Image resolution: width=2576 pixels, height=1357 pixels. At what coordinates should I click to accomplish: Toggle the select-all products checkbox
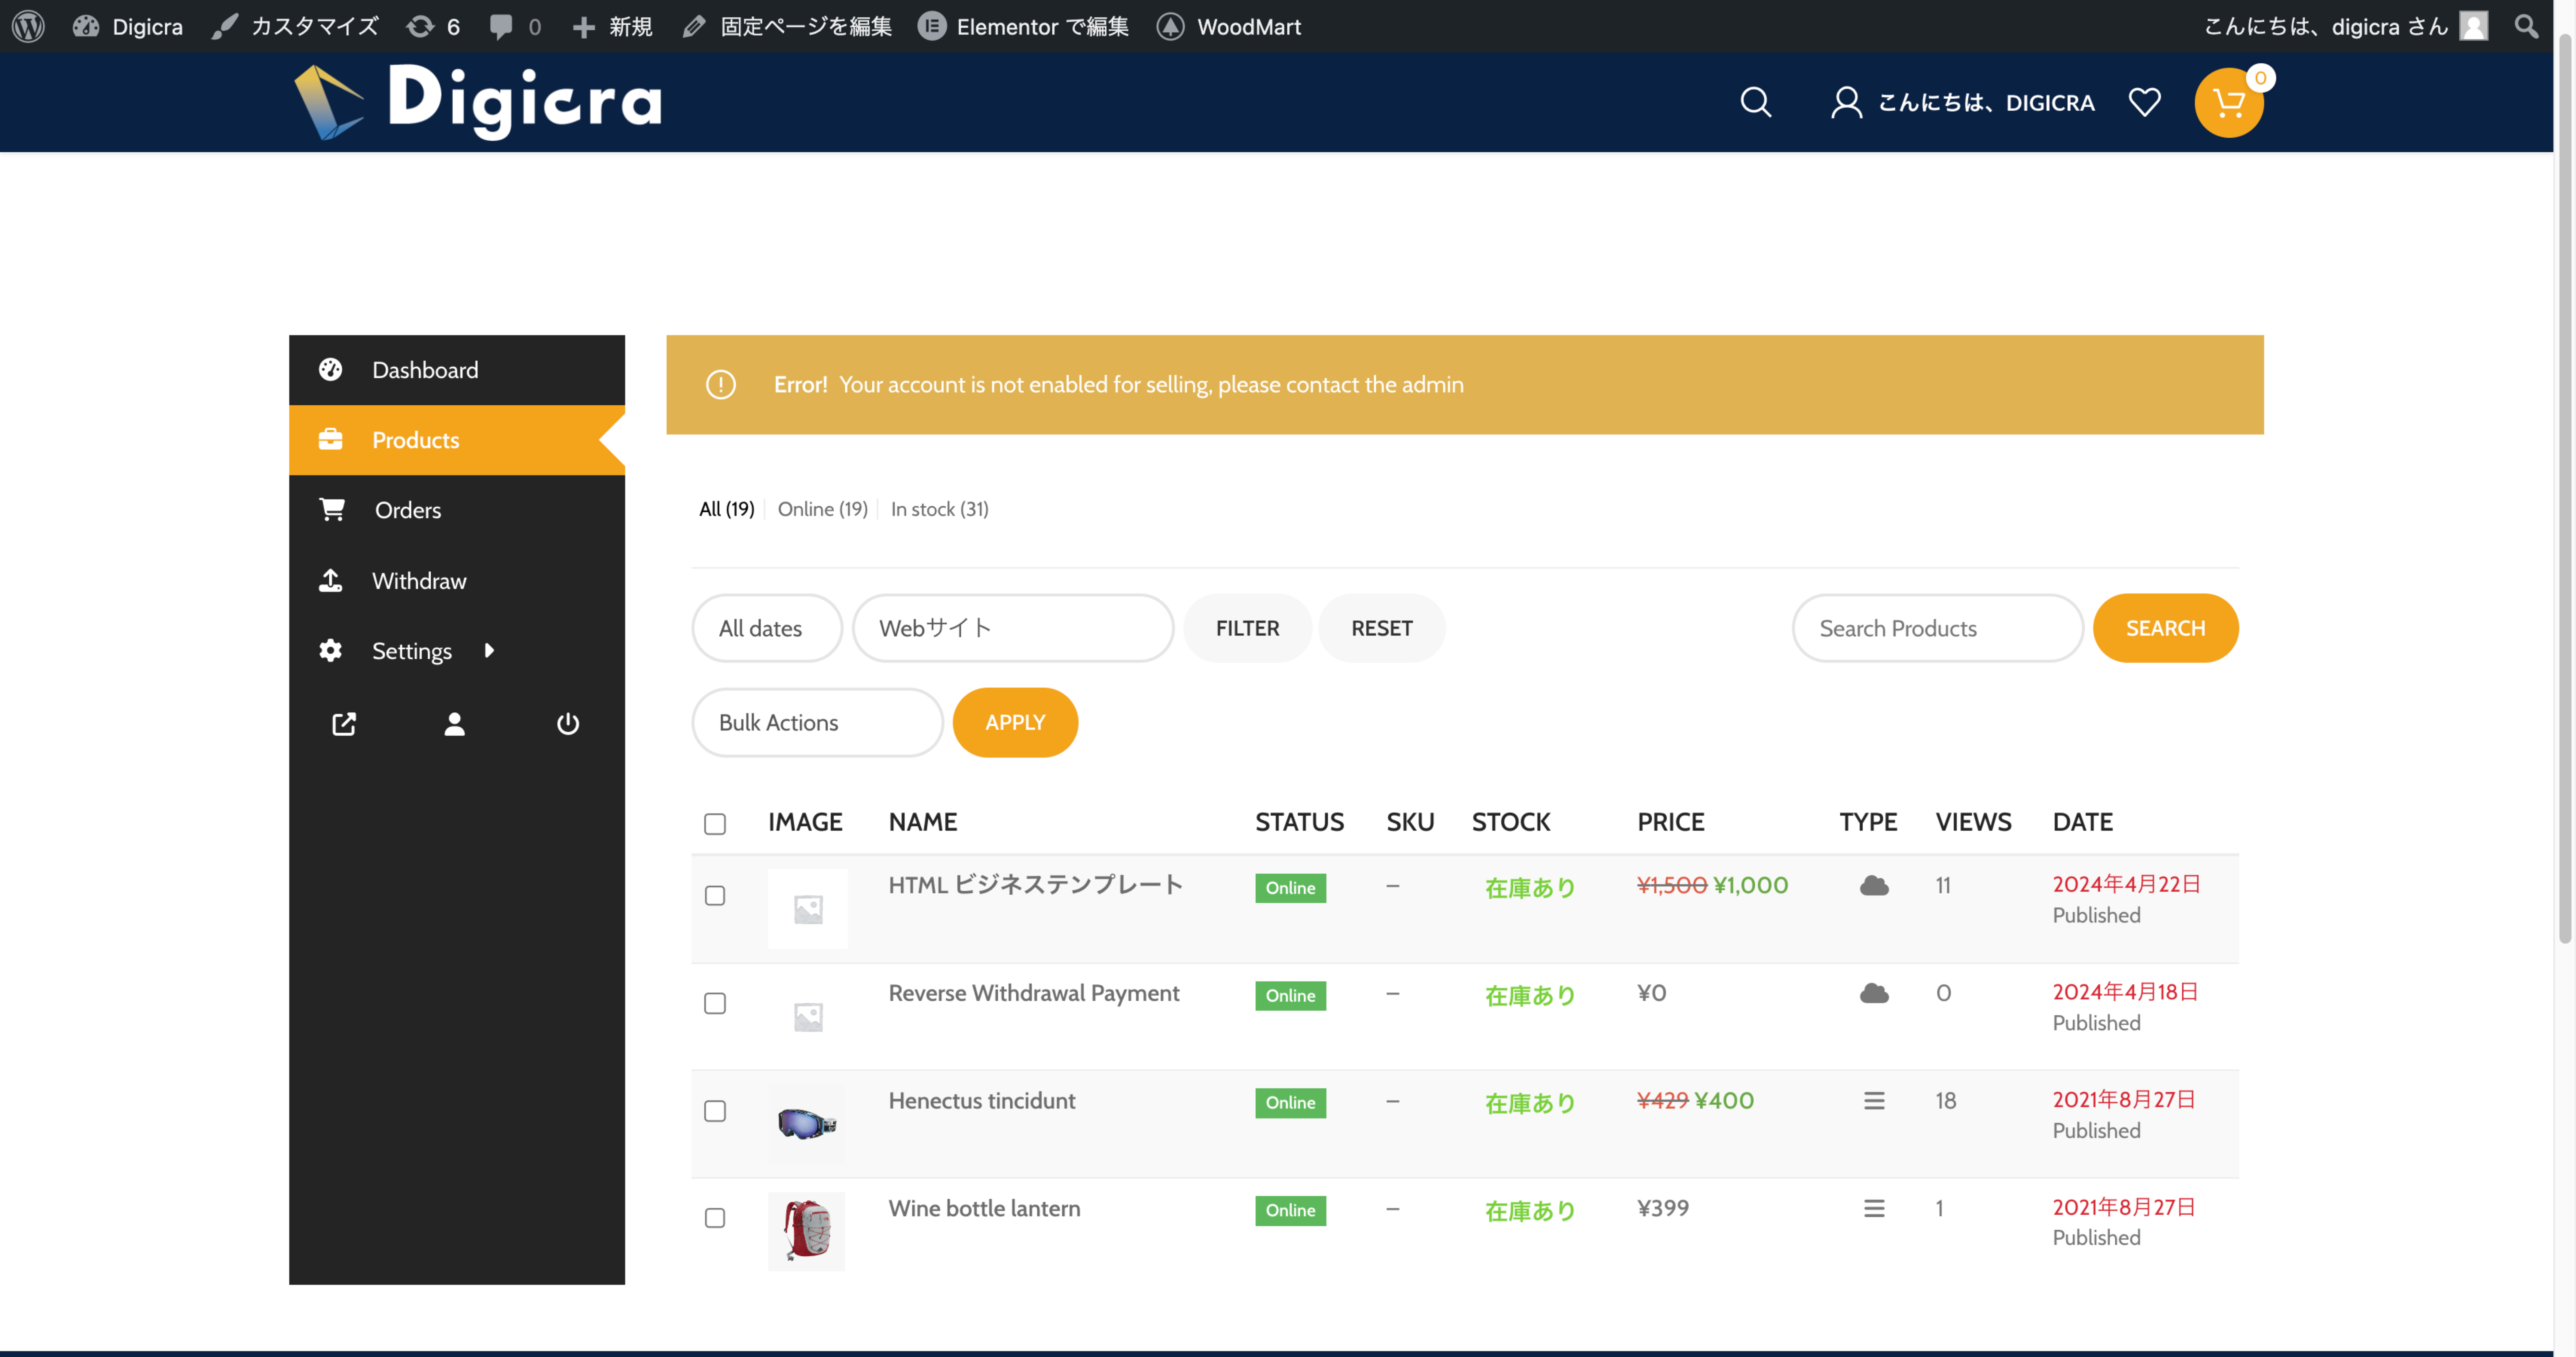[715, 824]
